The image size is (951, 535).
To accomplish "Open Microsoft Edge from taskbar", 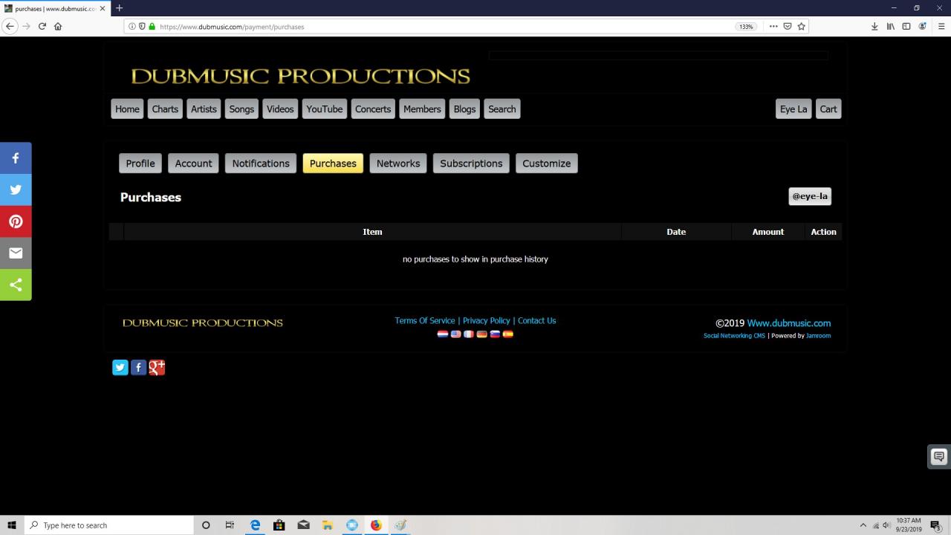I will 255,525.
